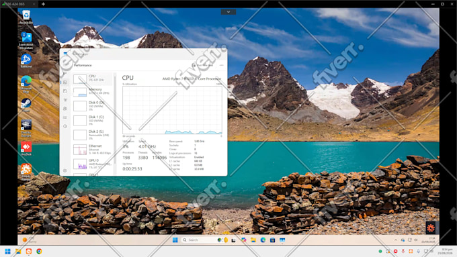Click the CPU utilisation graph
This screenshot has height=257, width=457.
[x=172, y=110]
